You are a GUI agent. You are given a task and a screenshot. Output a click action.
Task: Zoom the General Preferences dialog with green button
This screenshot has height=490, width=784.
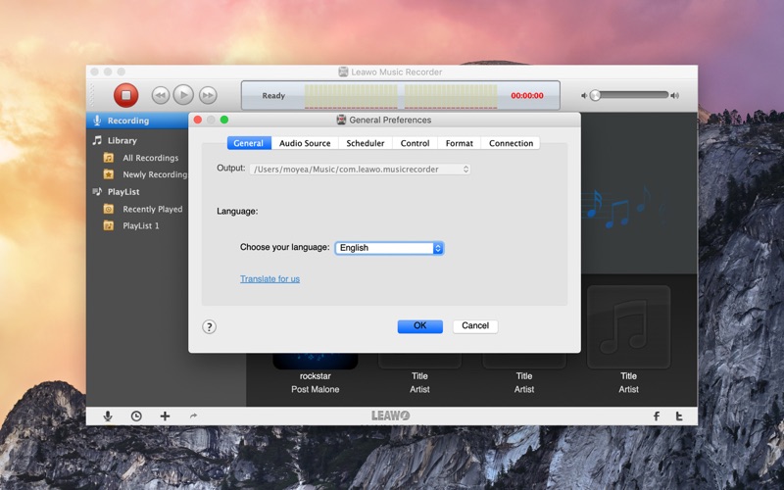[224, 120]
